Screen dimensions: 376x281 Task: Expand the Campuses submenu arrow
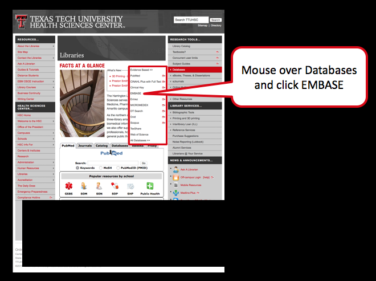click(x=53, y=133)
